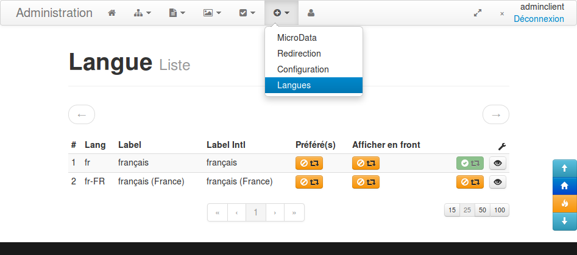Click the user icon in navbar
Image resolution: width=577 pixels, height=255 pixels.
click(x=311, y=13)
